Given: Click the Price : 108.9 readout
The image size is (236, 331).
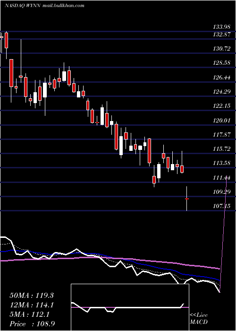Looking at the screenshot, I should 32,324.
